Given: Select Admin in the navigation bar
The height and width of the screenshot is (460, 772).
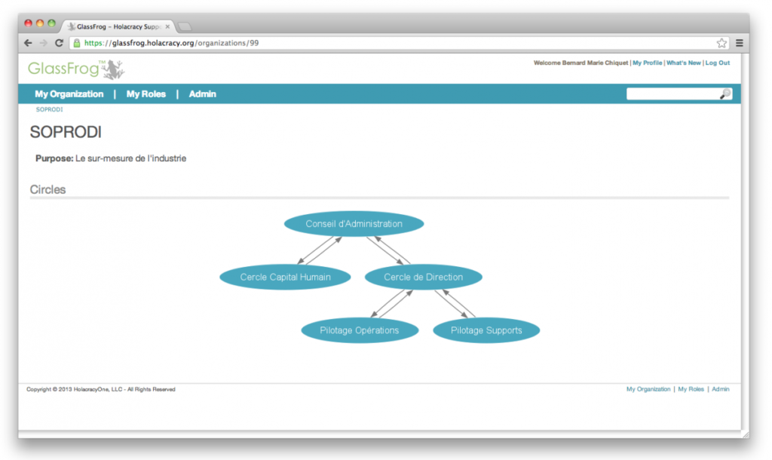Looking at the screenshot, I should tap(202, 94).
